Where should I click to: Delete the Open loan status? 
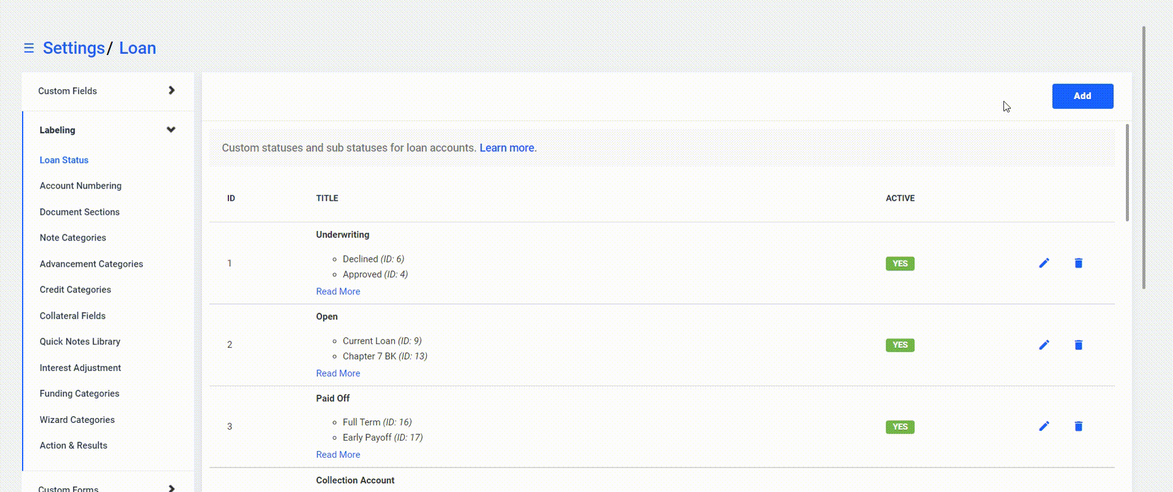(1078, 345)
